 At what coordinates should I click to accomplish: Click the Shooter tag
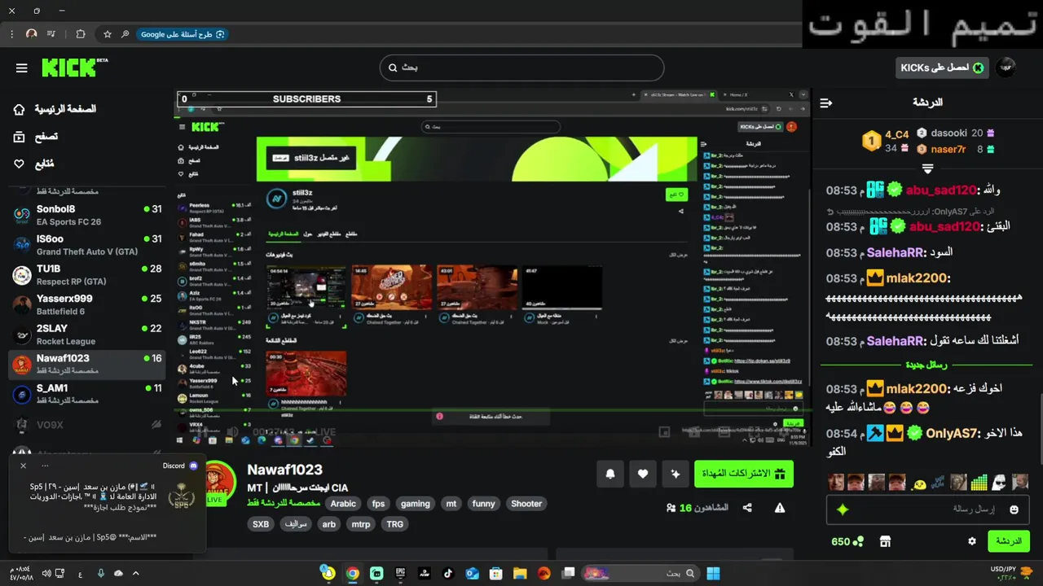(526, 504)
